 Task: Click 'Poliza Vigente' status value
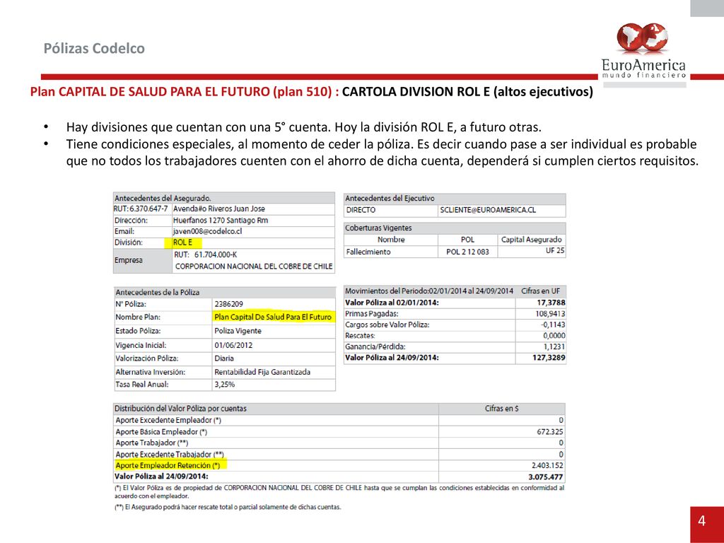238,331
